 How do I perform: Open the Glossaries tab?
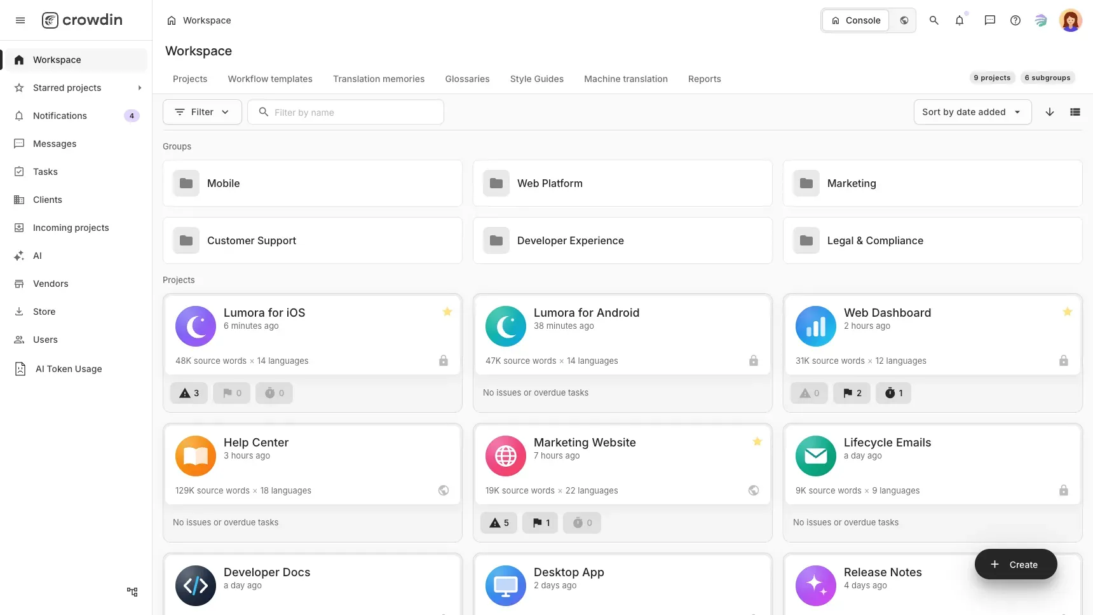467,79
